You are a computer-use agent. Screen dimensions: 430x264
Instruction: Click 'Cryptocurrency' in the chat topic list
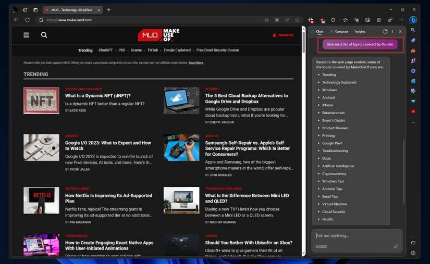(x=334, y=173)
